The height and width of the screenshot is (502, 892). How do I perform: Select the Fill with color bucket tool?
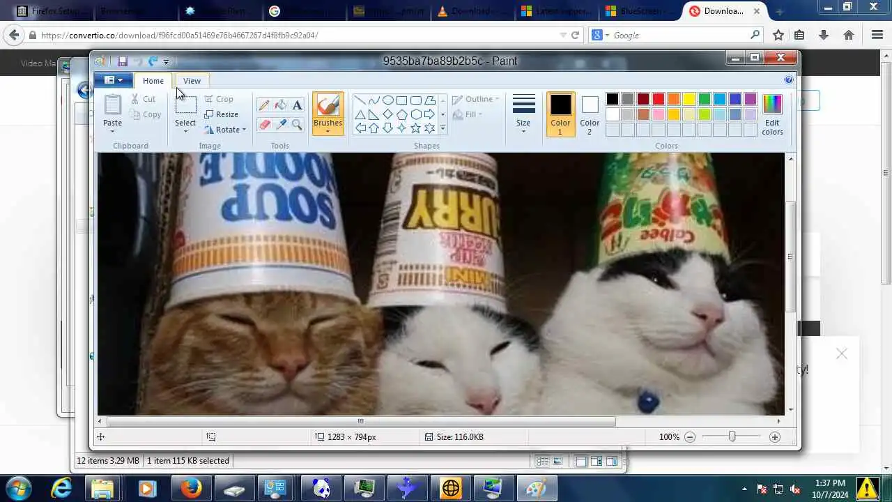click(281, 105)
